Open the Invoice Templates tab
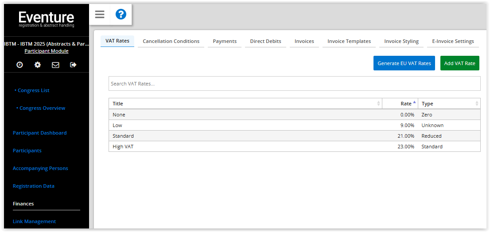The image size is (490, 232). pyautogui.click(x=349, y=41)
